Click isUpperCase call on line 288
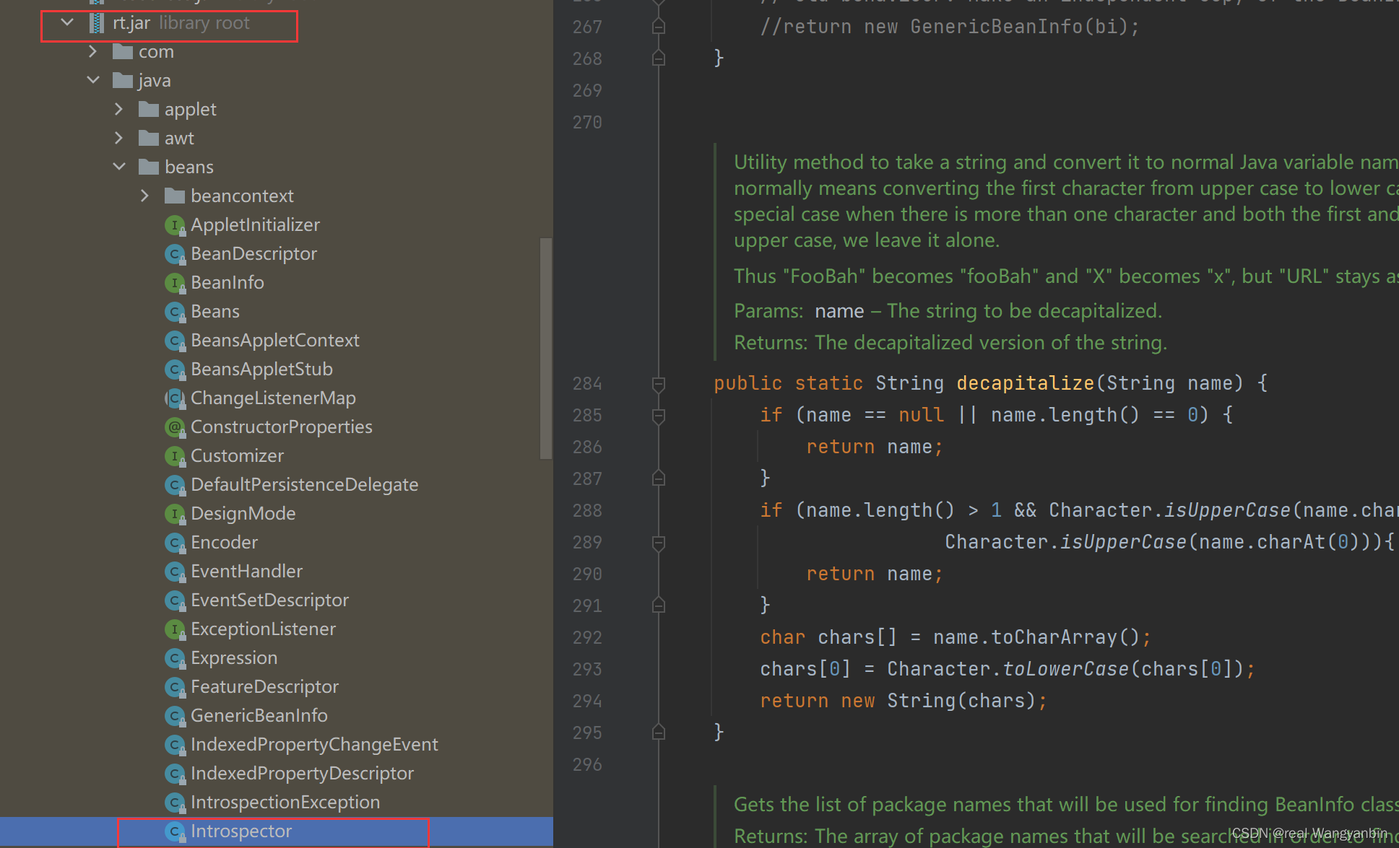This screenshot has height=848, width=1399. pos(1227,511)
